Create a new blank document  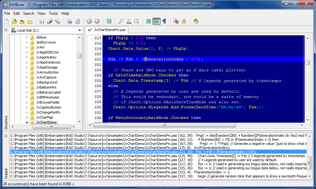pyautogui.click(x=7, y=21)
